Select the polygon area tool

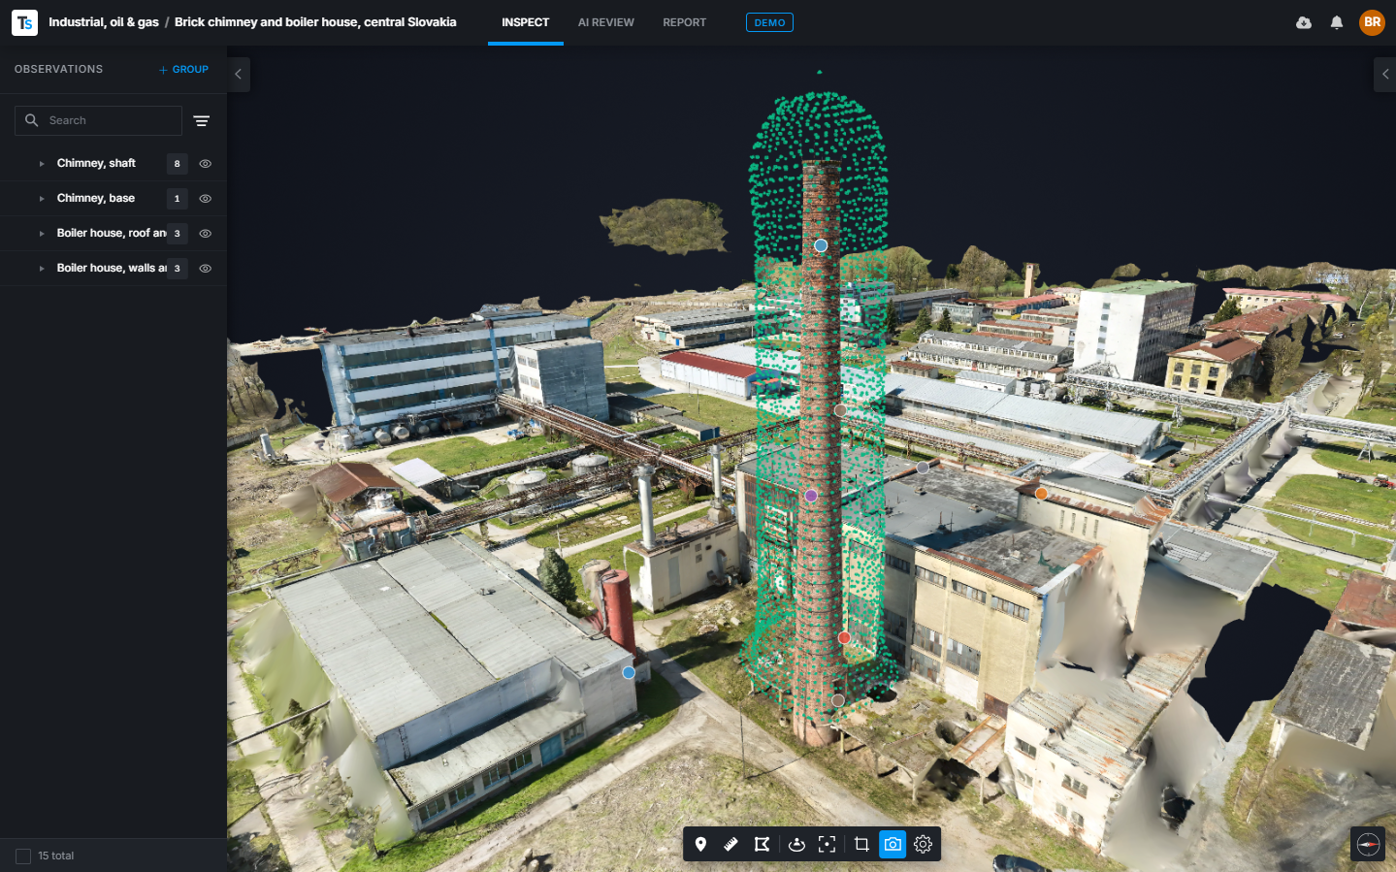pyautogui.click(x=763, y=845)
